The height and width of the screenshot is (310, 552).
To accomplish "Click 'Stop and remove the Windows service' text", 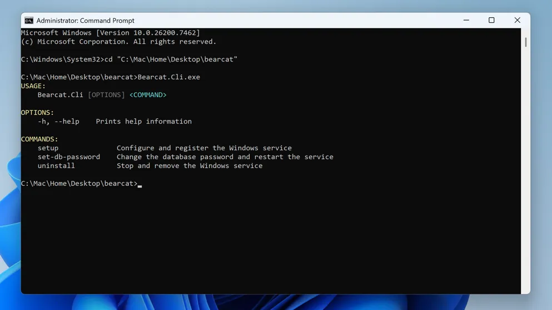I will [190, 166].
